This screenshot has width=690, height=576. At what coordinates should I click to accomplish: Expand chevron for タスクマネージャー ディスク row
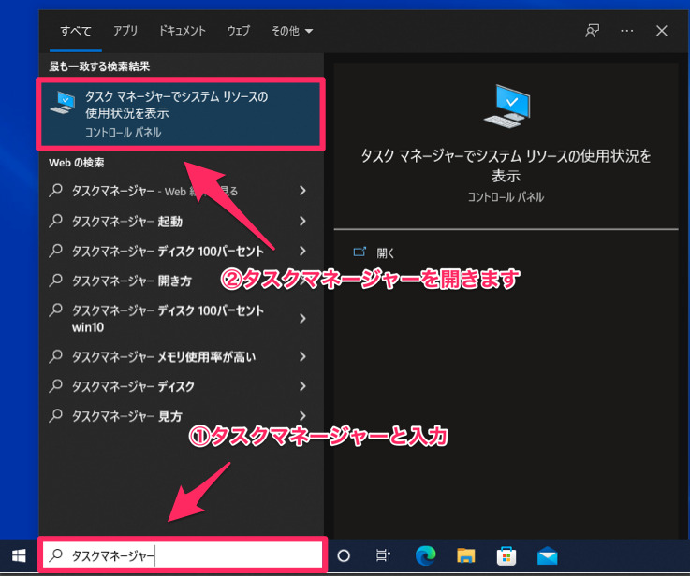[302, 386]
